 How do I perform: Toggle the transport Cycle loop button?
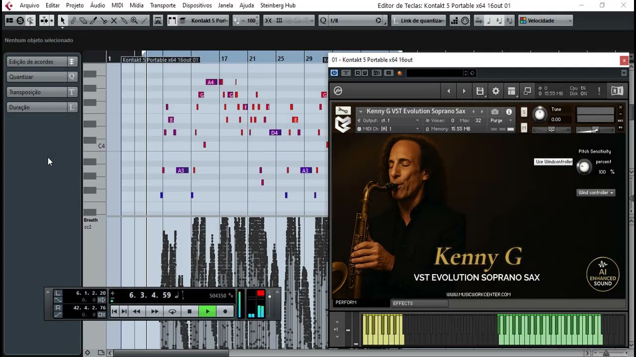point(172,311)
